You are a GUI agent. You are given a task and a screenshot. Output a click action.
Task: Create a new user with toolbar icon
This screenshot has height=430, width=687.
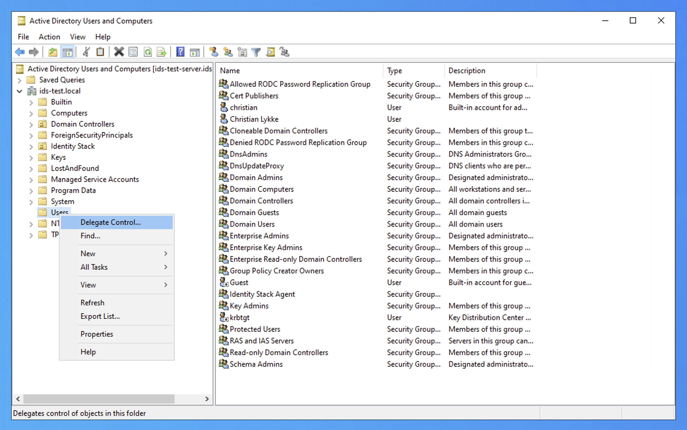pyautogui.click(x=214, y=52)
